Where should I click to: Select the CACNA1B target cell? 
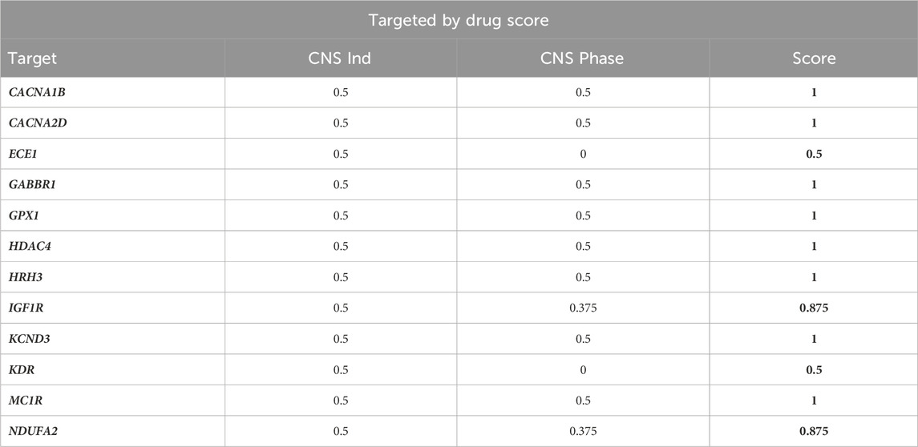(40, 93)
